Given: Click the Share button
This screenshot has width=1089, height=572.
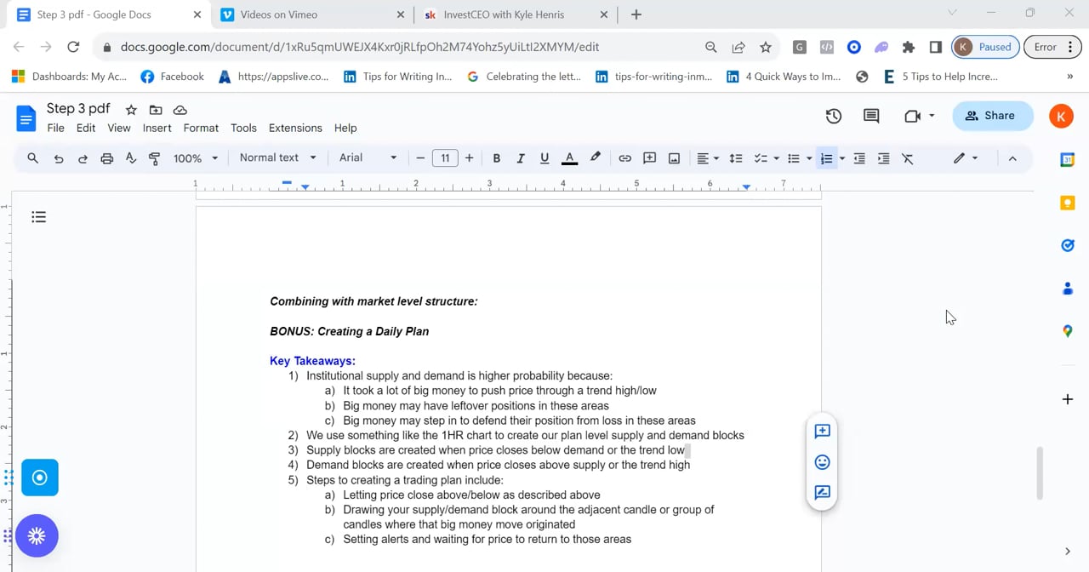Looking at the screenshot, I should point(992,115).
